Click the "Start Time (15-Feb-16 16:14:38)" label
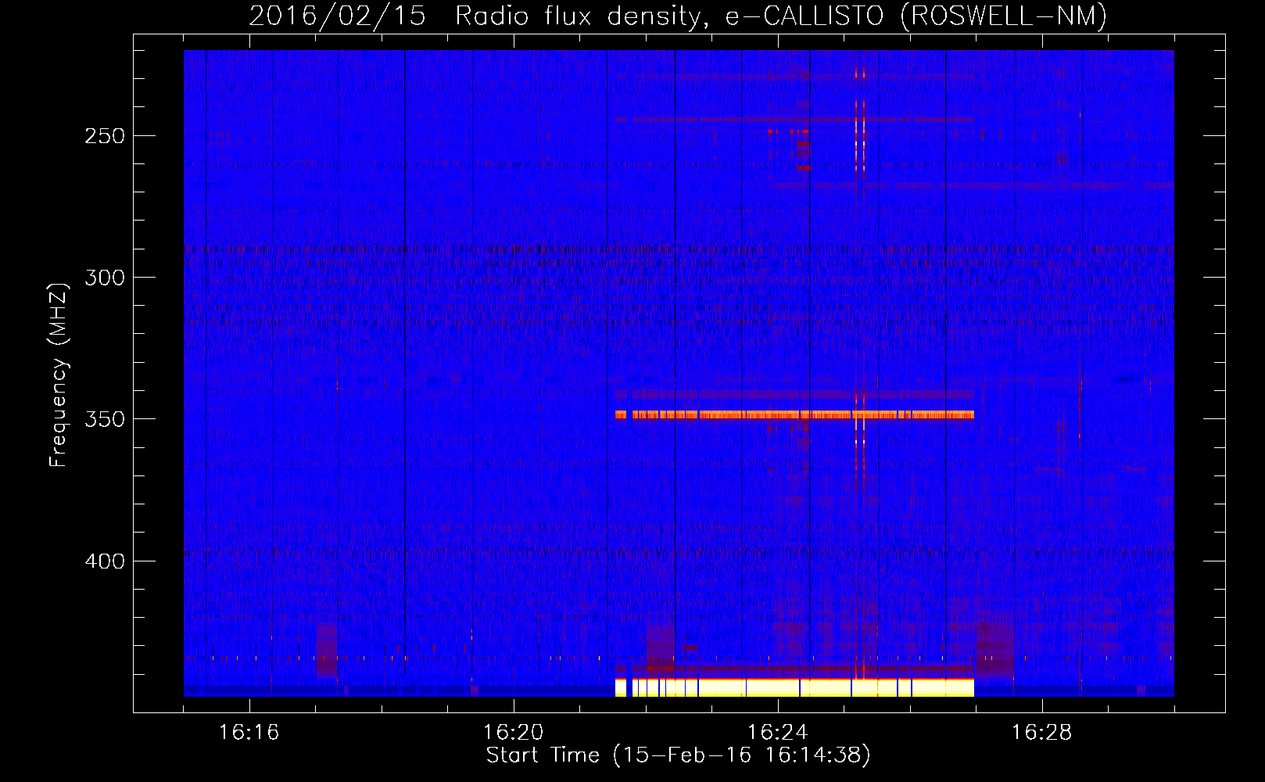 click(678, 755)
